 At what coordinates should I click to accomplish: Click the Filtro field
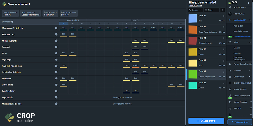point(212,10)
